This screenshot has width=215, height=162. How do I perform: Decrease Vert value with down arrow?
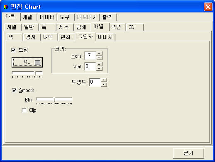click(x=99, y=68)
